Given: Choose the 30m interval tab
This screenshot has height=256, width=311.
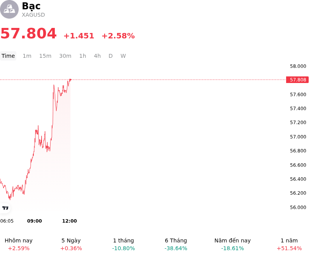Looking at the screenshot, I should tap(65, 56).
